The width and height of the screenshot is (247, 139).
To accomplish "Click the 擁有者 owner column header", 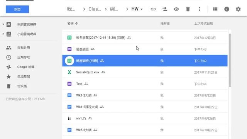I will [165, 23].
